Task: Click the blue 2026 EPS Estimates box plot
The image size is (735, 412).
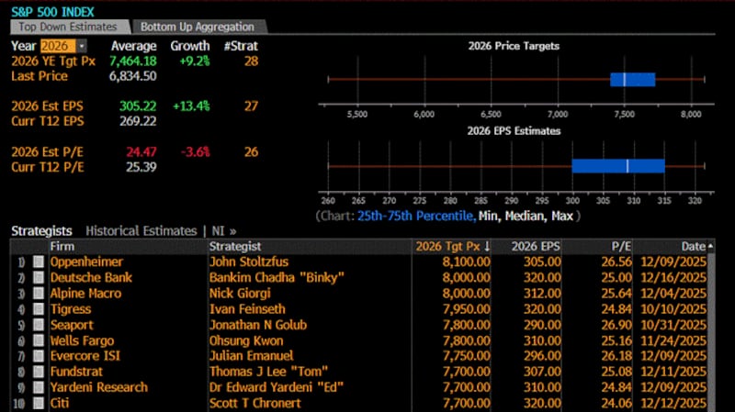Action: [617, 165]
